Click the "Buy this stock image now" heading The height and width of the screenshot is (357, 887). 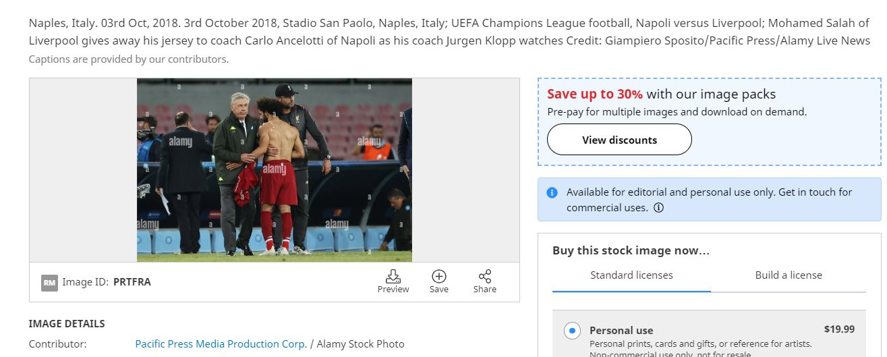pyautogui.click(x=631, y=251)
